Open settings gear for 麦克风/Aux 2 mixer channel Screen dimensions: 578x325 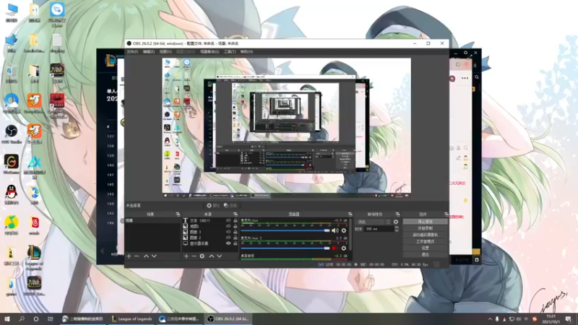pos(344,248)
